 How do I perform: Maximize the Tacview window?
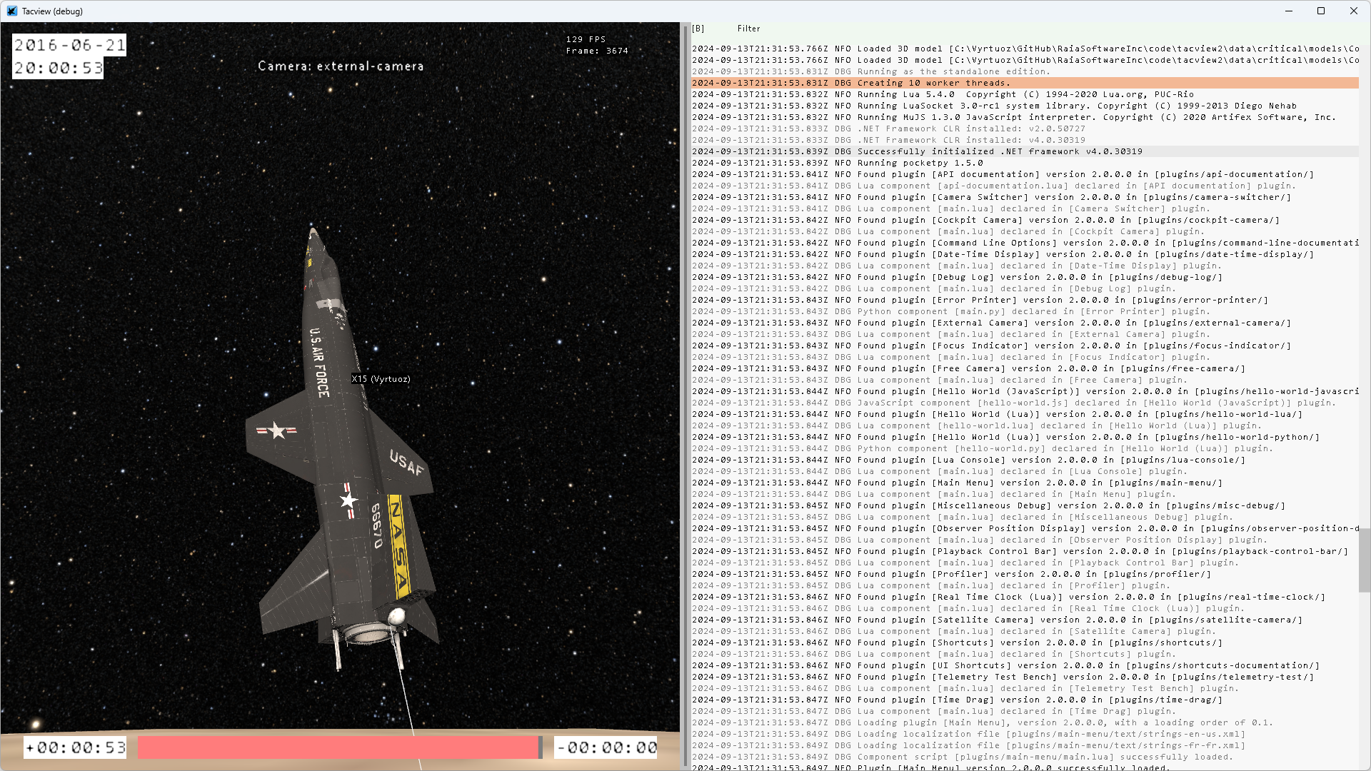1320,11
